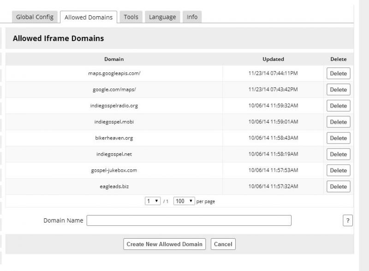
Task: Switch to the Global Config tab
Action: tap(35, 17)
